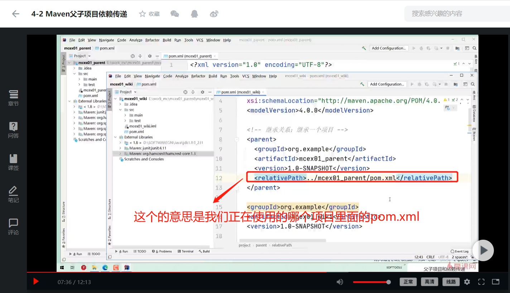
Task: Expand the .idea folder in mcex01_parent tree
Action: point(74,68)
